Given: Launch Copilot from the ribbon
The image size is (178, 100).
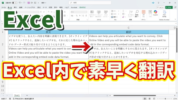Looking at the screenshot, I should 155,13.
